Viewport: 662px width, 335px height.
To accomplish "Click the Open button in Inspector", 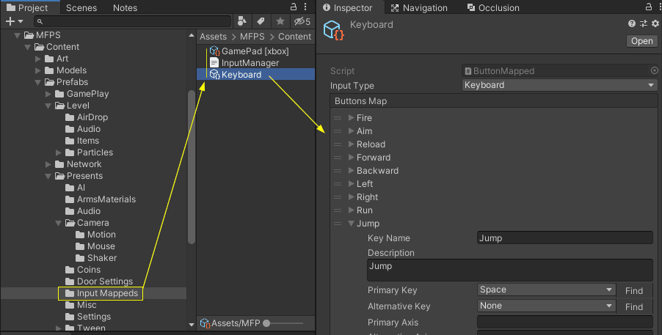I will [x=641, y=41].
